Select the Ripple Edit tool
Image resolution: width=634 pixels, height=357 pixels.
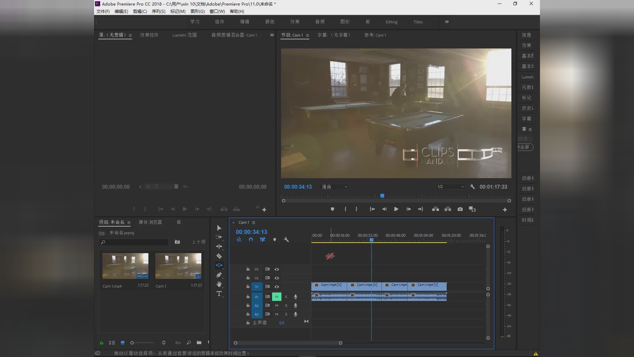pos(219,246)
